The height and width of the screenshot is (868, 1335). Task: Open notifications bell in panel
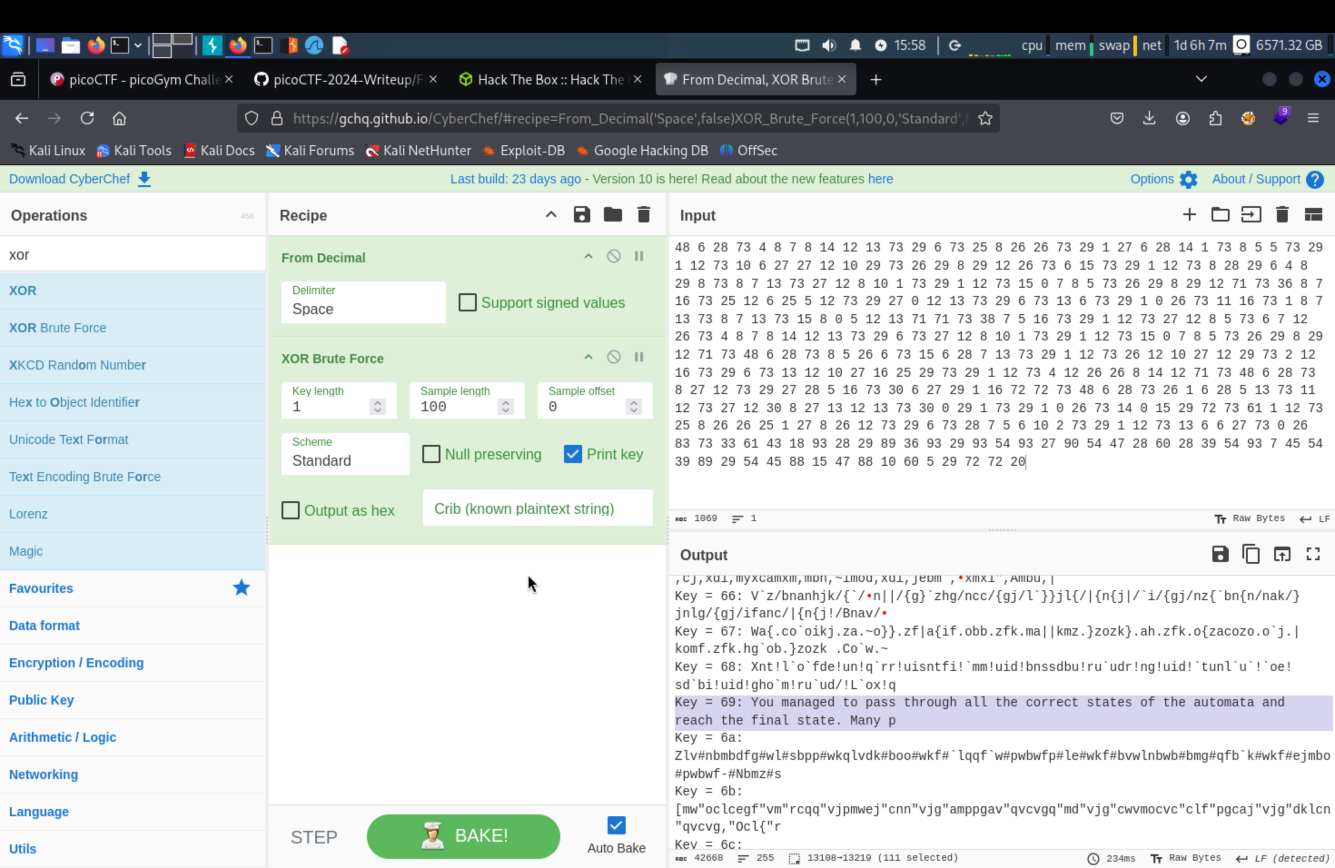coord(855,45)
